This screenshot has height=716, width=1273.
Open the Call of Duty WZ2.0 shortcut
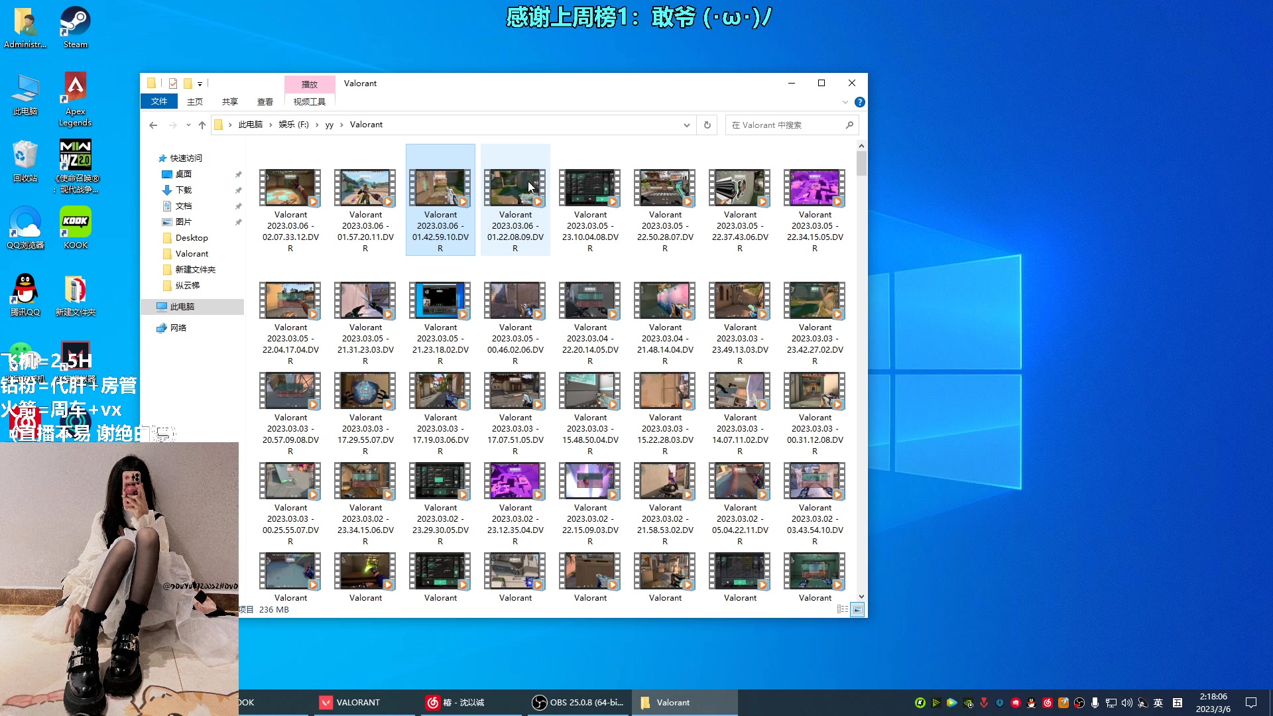coord(76,166)
